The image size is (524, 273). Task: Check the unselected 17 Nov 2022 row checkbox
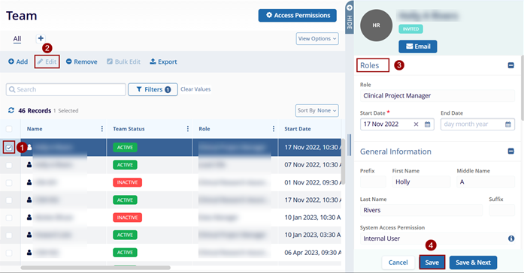(9, 200)
